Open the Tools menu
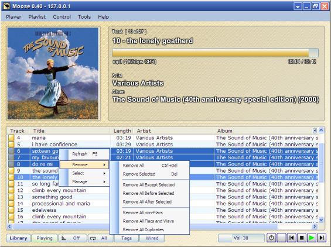Viewport: 331px width, 247px height. [84, 17]
